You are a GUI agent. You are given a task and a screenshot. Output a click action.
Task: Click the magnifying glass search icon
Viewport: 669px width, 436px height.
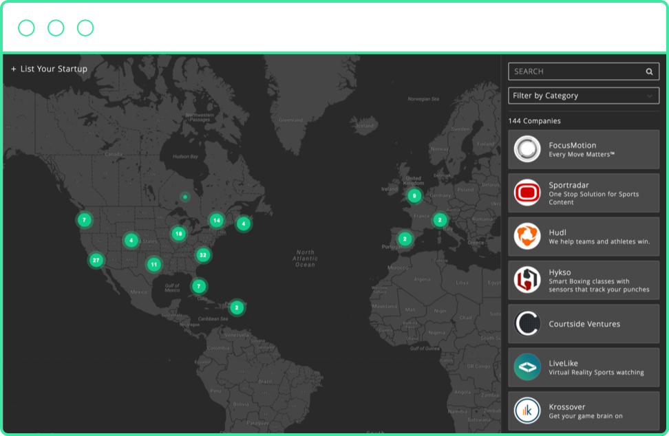point(649,72)
